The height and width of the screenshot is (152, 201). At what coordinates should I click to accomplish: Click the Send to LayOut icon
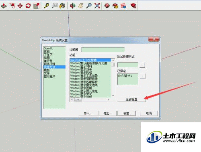click(x=123, y=6)
